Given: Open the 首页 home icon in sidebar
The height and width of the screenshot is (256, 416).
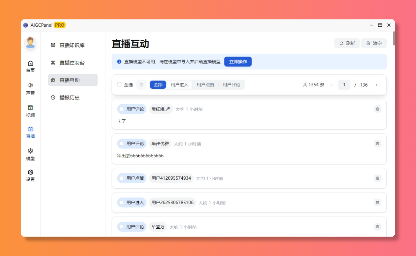Looking at the screenshot, I should (x=30, y=63).
